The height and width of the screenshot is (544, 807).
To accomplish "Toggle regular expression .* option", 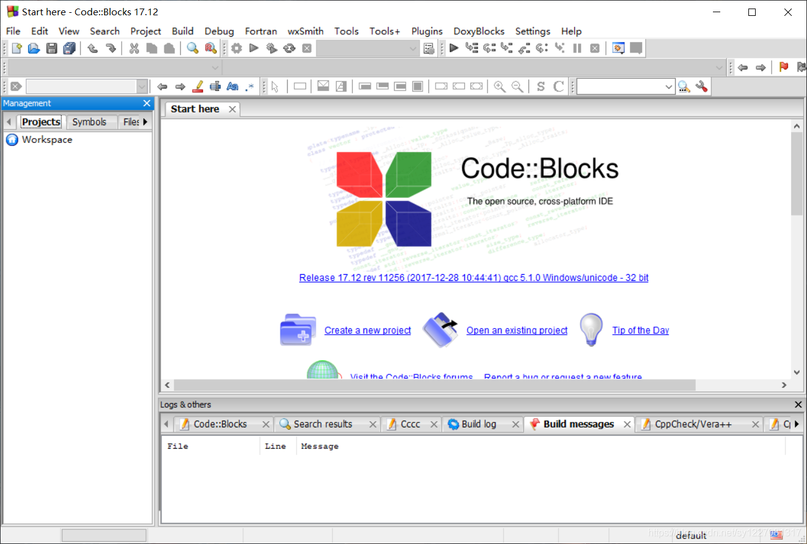I will (x=249, y=87).
